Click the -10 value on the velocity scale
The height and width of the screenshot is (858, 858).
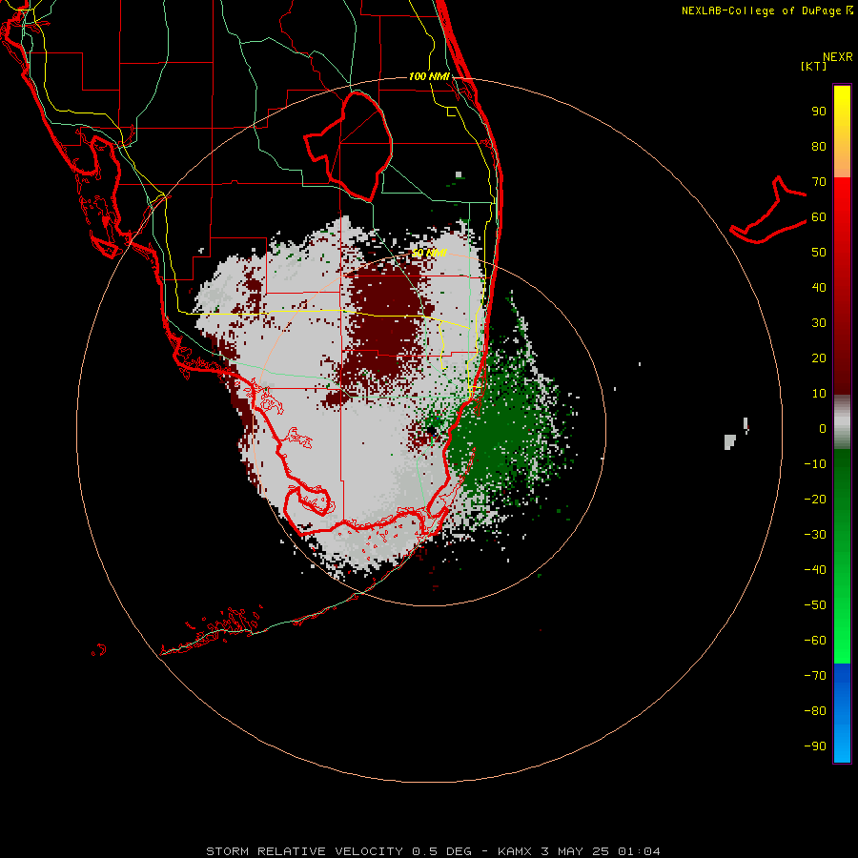coord(815,464)
